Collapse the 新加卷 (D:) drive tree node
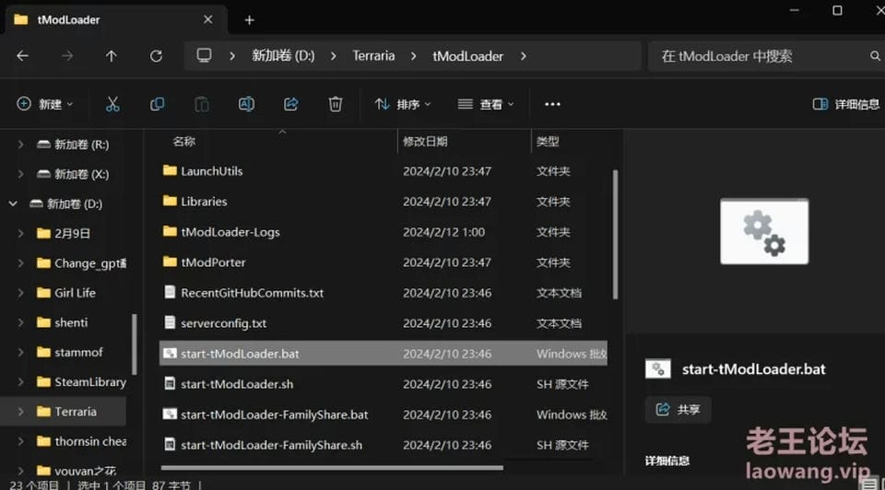This screenshot has height=490, width=885. [13, 204]
